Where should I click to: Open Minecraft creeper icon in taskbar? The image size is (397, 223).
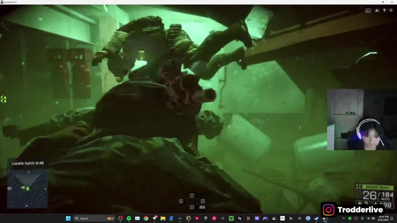231,218
